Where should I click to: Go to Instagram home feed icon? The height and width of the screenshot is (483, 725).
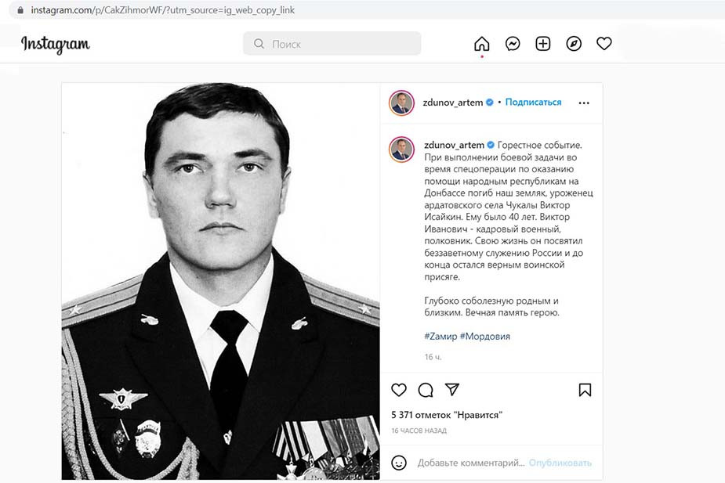(x=481, y=44)
